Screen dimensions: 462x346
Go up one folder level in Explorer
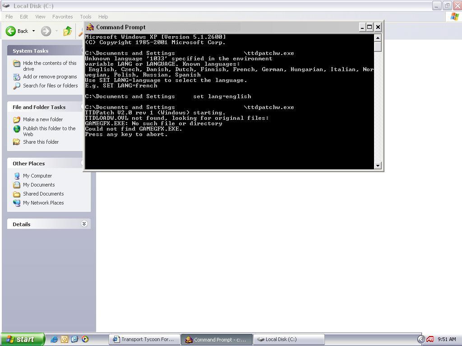point(68,31)
